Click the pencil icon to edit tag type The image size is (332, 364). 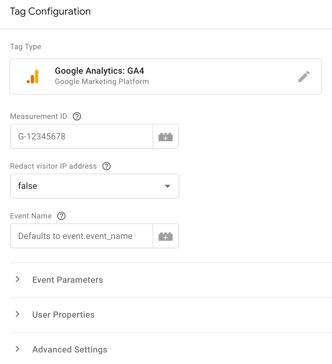(x=304, y=76)
